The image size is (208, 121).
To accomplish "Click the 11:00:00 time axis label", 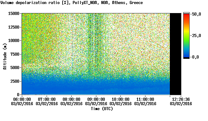I will click(145, 99).
